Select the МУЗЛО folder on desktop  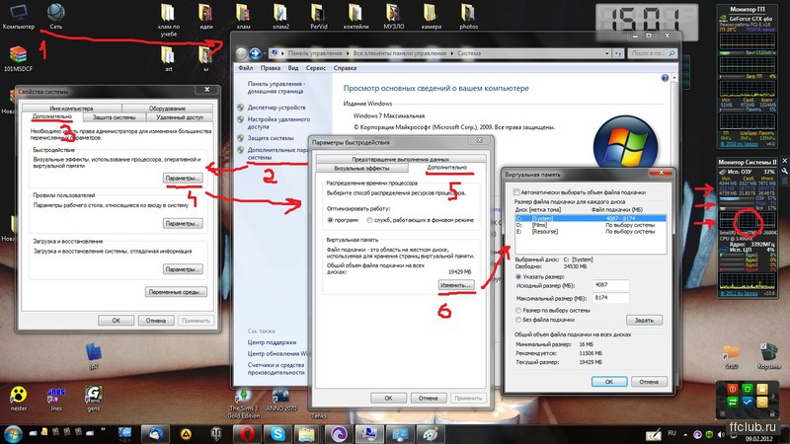393,16
